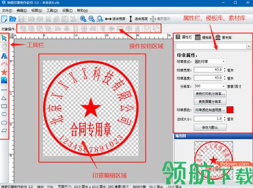Click the cut scissors icon
Image resolution: width=253 pixels, height=188 pixels.
tap(48, 19)
